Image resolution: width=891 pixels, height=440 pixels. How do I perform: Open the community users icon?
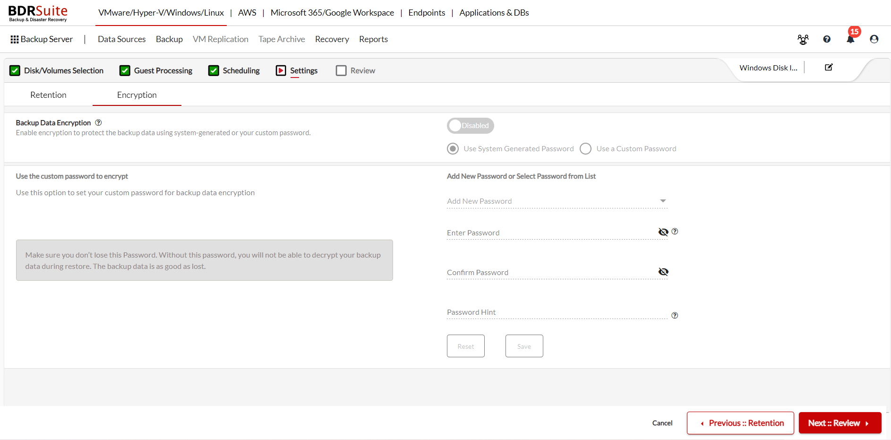click(803, 40)
